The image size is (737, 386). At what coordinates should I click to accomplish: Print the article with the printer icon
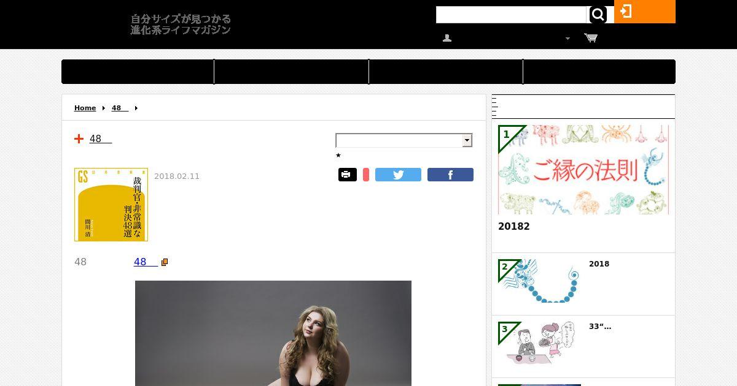click(x=347, y=175)
